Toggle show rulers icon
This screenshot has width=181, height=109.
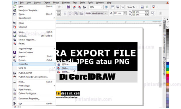point(112,7)
